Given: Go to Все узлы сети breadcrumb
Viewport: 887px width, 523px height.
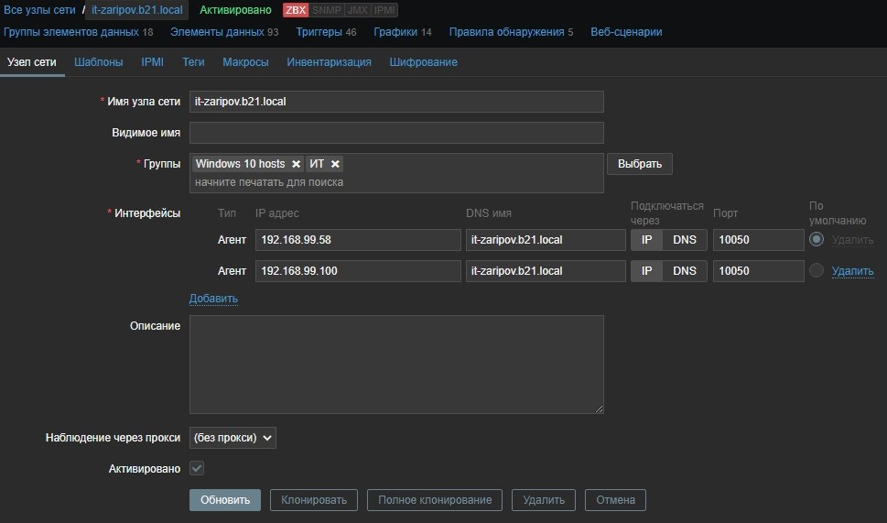Looking at the screenshot, I should (39, 10).
